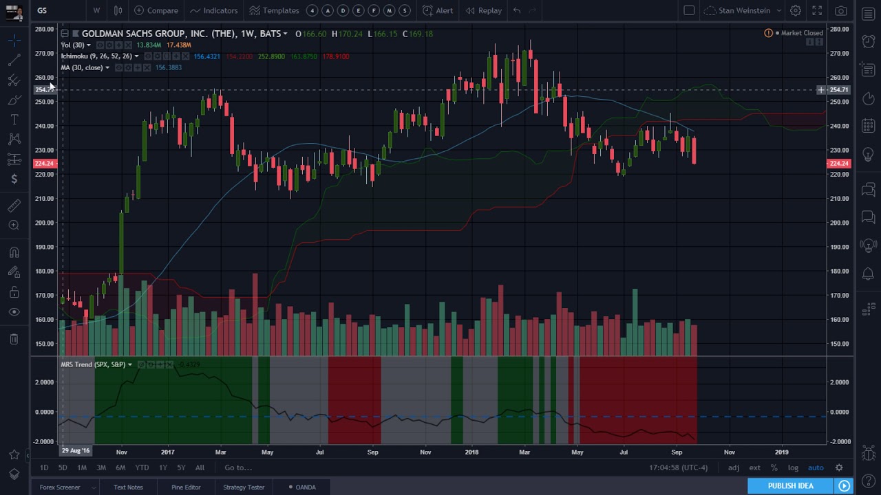Change the W timeframe interval

pos(96,10)
